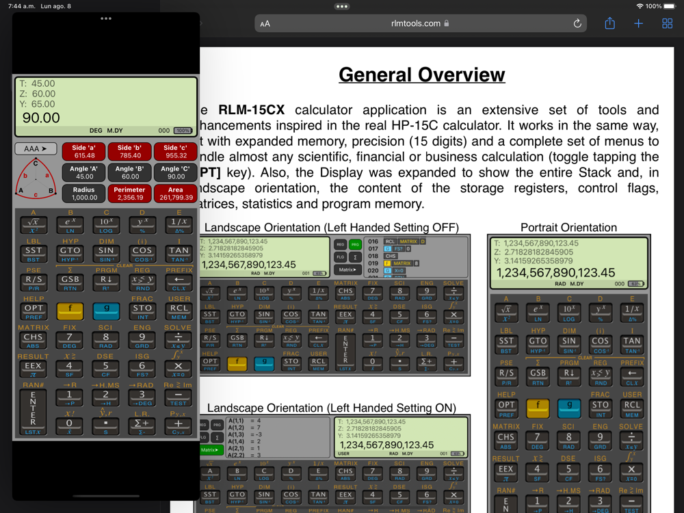Tap the 10^x key on calculator
Screen dimensions: 684x513
(106, 224)
